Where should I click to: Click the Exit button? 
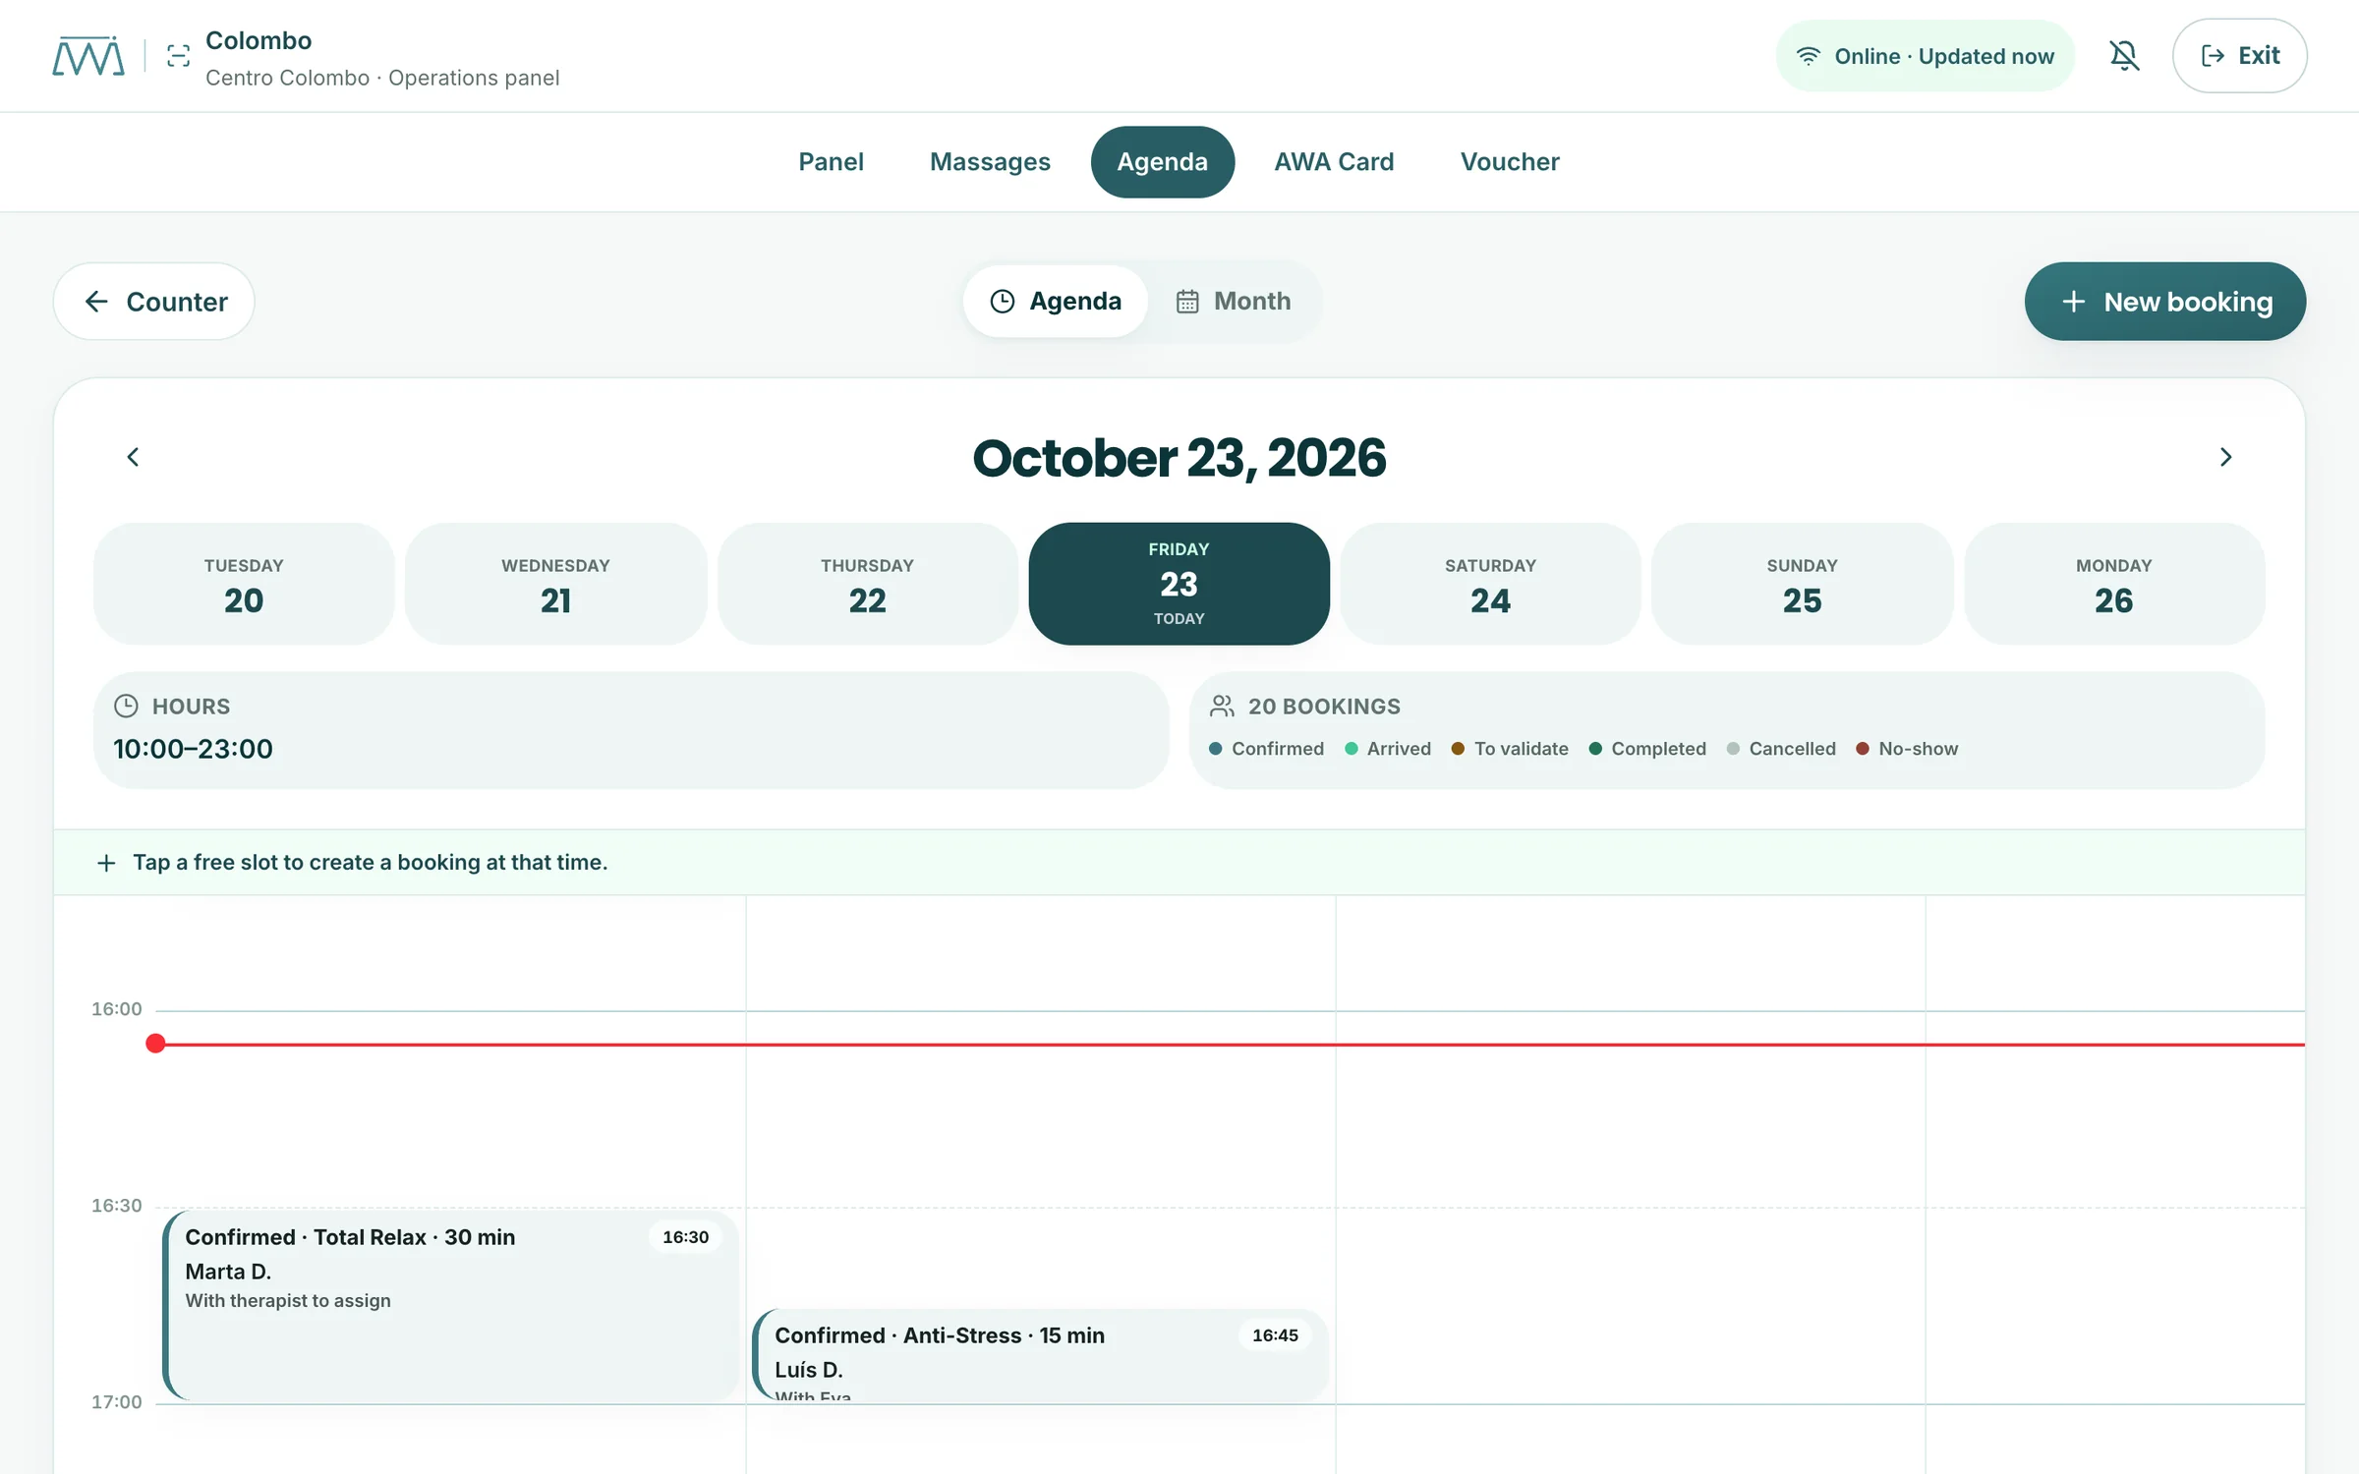click(2239, 56)
